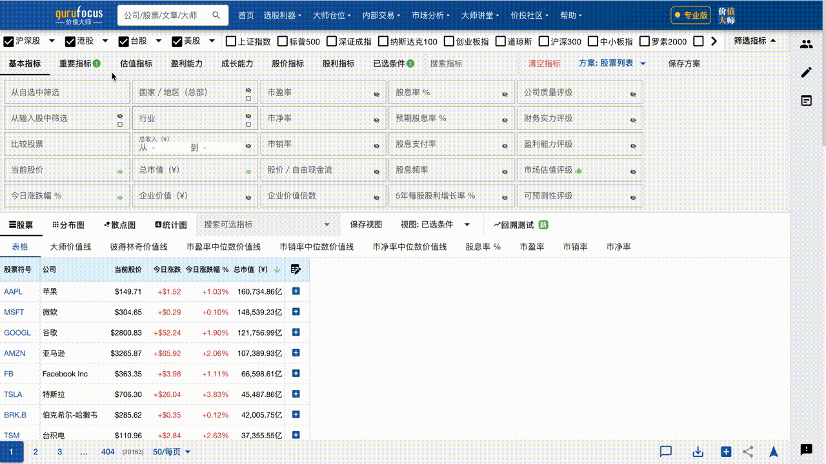Click the note panel icon in sidebar
Viewport: 826px width, 464px height.
(x=806, y=101)
